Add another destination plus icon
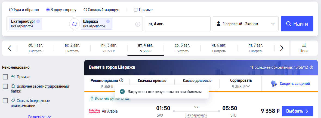 tap(138, 24)
